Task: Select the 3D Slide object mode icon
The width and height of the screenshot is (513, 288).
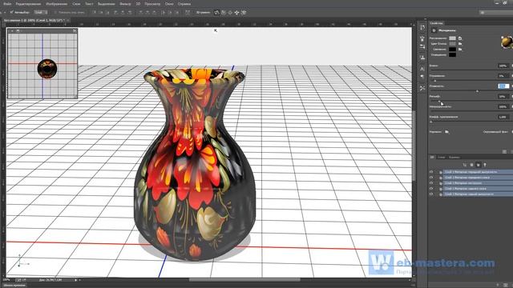Action: (237, 13)
